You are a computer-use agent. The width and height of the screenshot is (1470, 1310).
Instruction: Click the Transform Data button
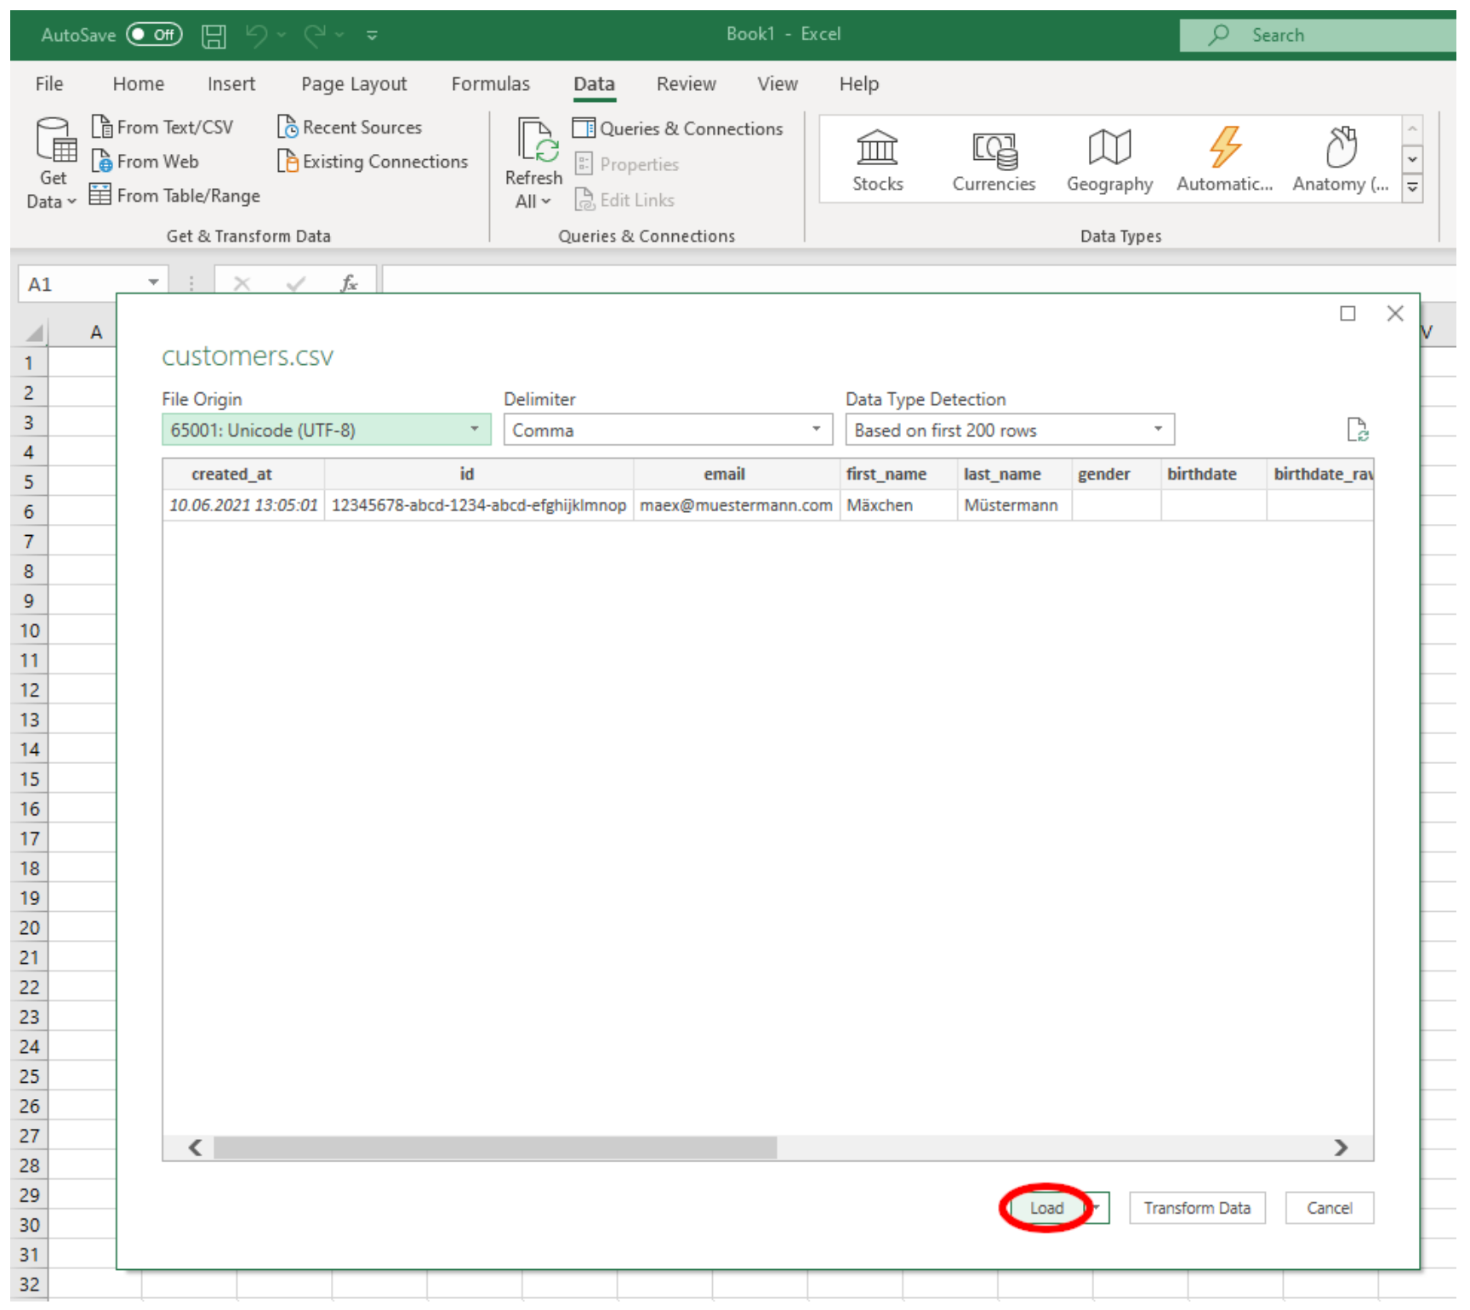1197,1207
